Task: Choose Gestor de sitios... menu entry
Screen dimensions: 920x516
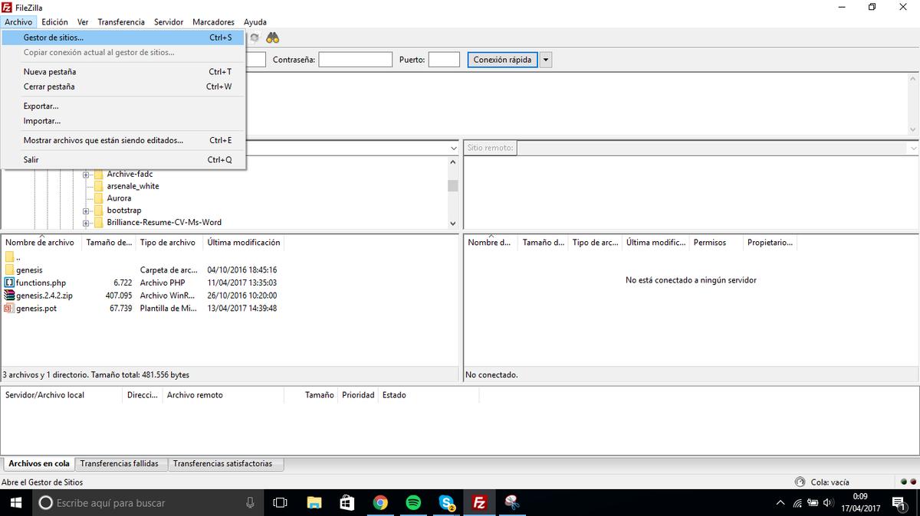Action: pos(54,38)
